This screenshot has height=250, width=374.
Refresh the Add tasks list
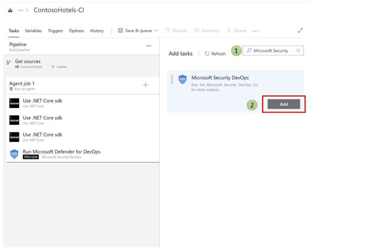tap(215, 54)
